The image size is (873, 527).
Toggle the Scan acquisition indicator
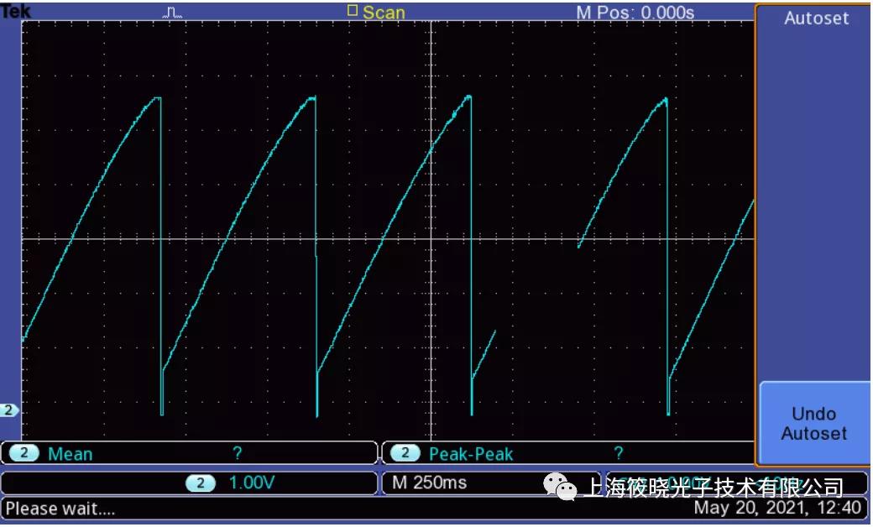coord(384,12)
